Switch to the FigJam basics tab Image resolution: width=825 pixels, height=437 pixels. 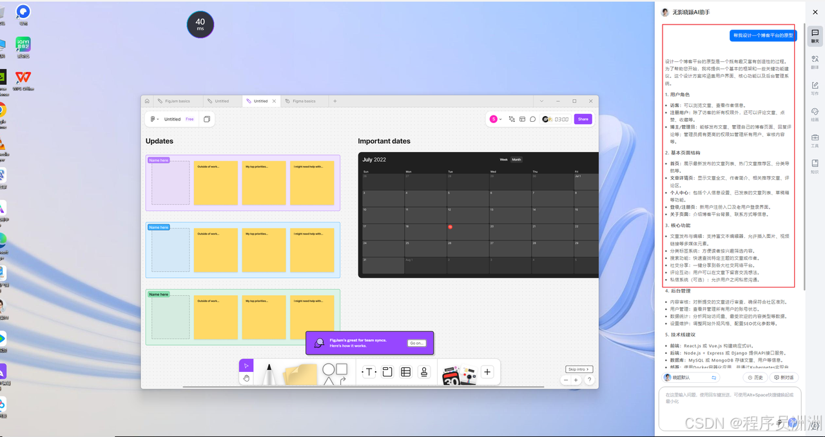click(x=177, y=101)
